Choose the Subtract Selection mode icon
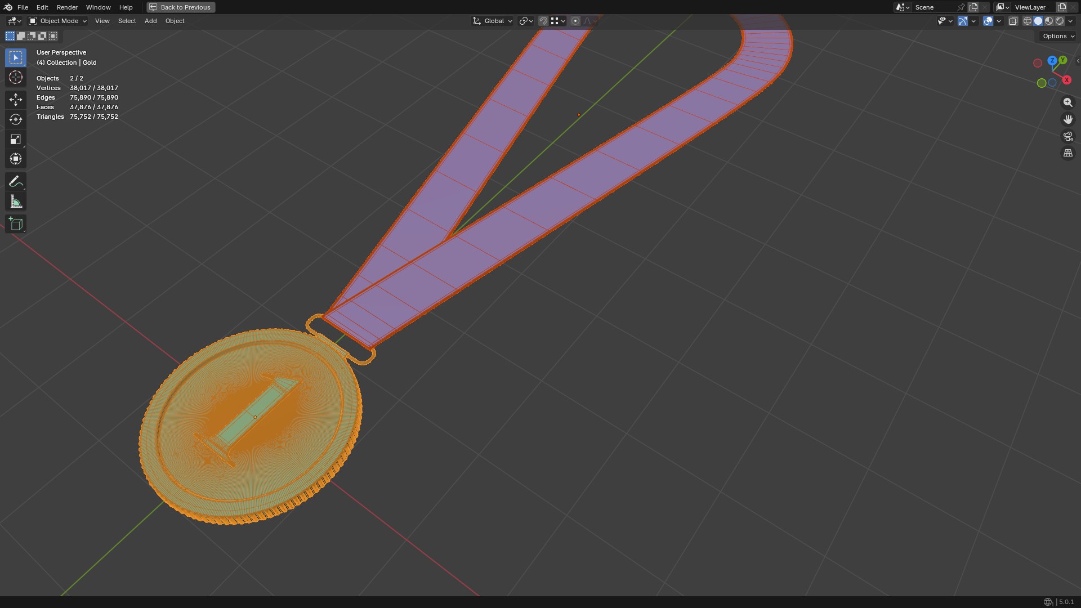This screenshot has height=608, width=1081. click(x=32, y=36)
